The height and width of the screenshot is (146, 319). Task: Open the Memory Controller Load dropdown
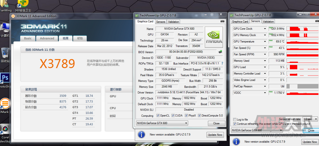pos(265,73)
